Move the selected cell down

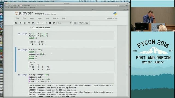pyautogui.click(x=42, y=23)
